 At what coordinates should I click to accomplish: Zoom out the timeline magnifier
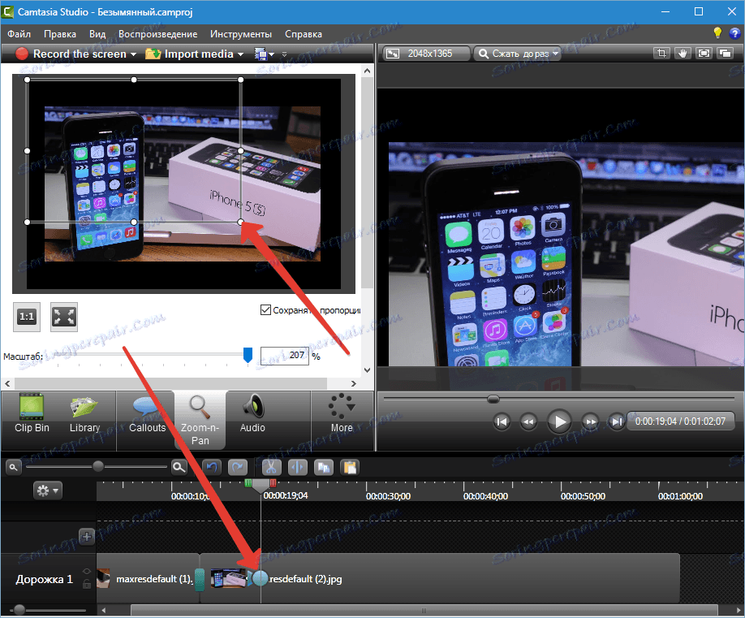[x=13, y=467]
